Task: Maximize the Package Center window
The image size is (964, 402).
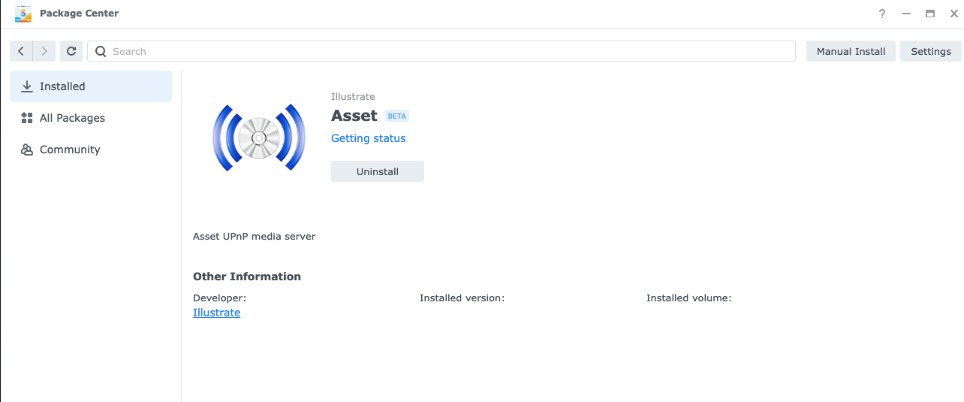Action: pos(930,14)
